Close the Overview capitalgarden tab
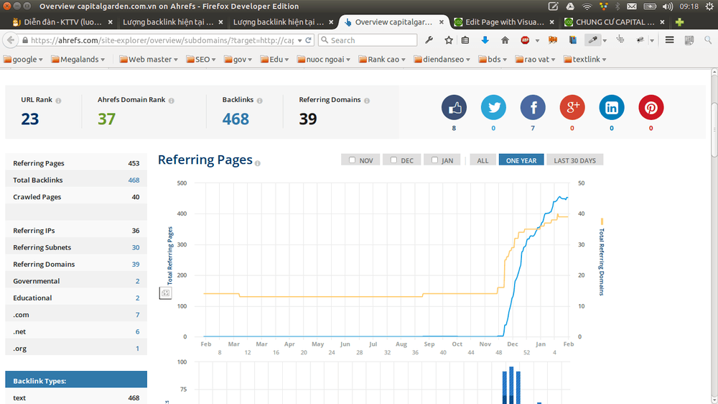 (442, 22)
